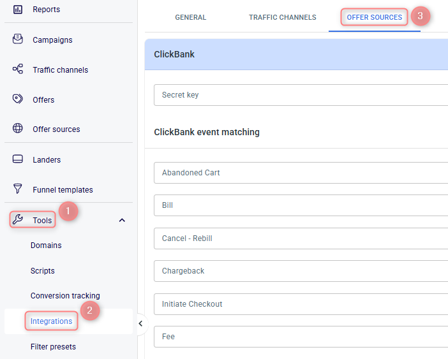Open the Offer sources globe icon

[x=18, y=128]
